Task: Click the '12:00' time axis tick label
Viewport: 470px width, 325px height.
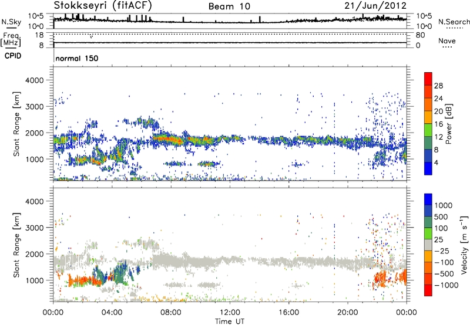Action: pos(230,313)
